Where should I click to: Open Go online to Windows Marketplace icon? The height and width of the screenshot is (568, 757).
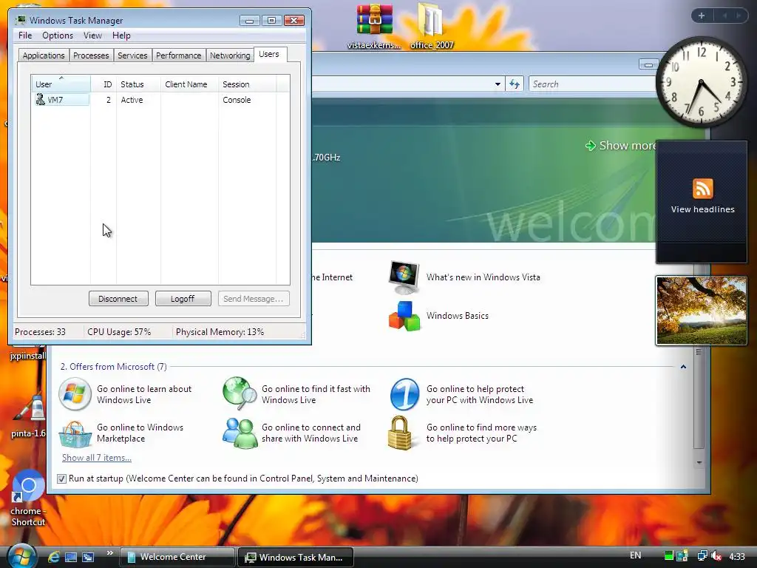point(75,433)
